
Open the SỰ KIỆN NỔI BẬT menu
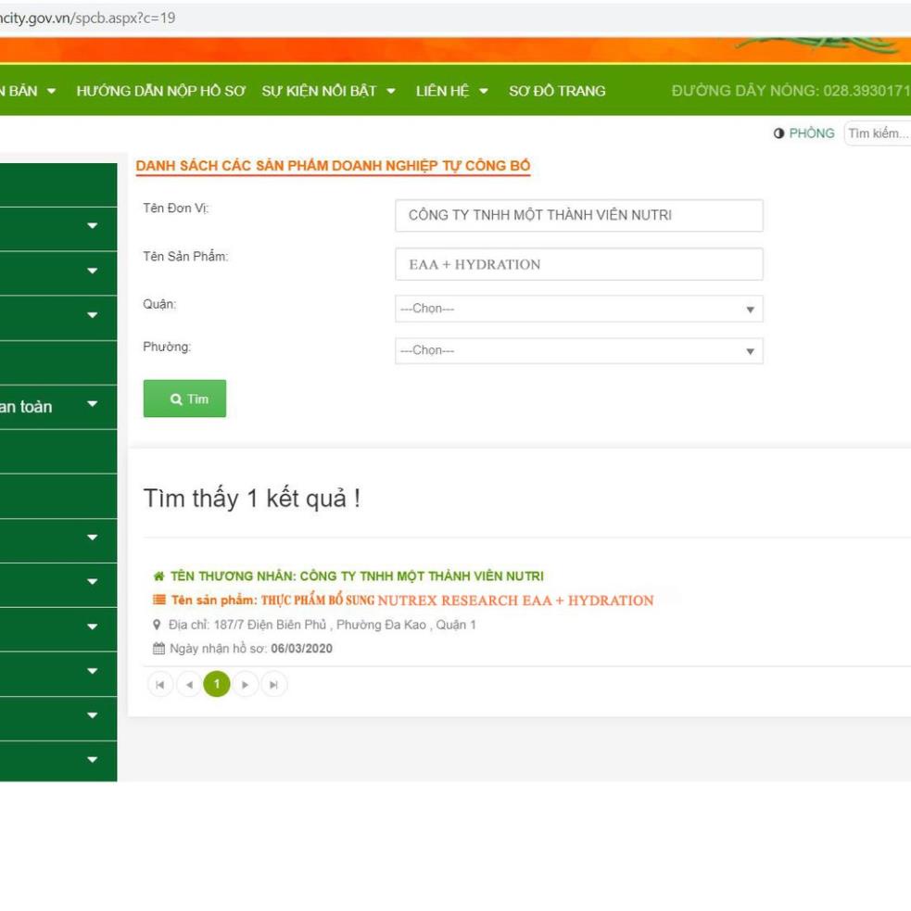(328, 91)
